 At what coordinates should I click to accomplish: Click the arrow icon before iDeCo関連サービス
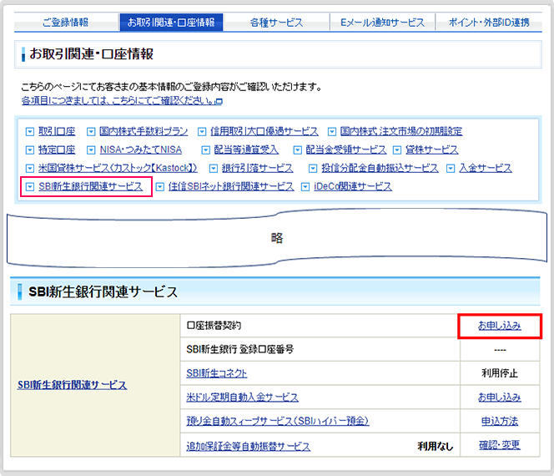pos(305,186)
